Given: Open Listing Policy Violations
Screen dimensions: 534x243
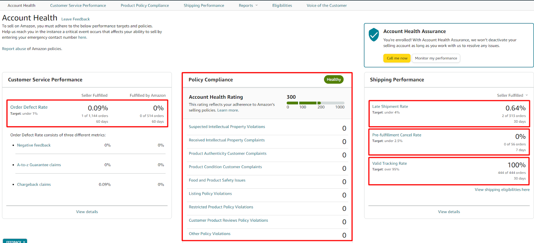Looking at the screenshot, I should (210, 194).
